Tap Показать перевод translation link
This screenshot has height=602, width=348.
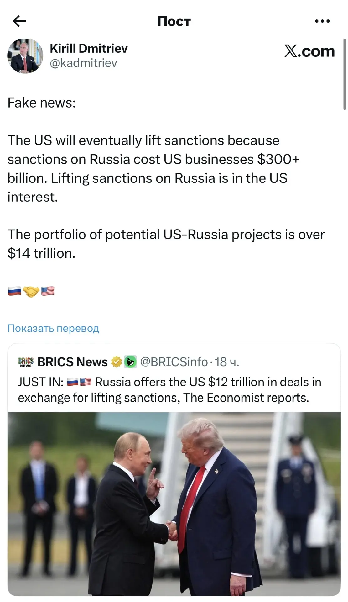[x=53, y=328]
